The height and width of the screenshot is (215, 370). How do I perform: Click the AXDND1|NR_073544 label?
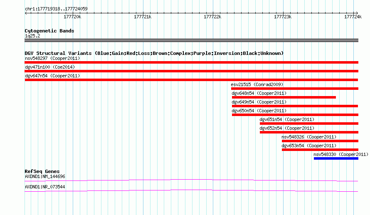coord(45,187)
